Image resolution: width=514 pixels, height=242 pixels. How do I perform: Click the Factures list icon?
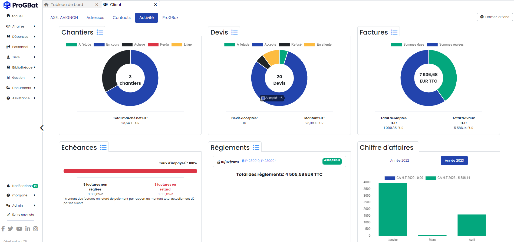394,32
